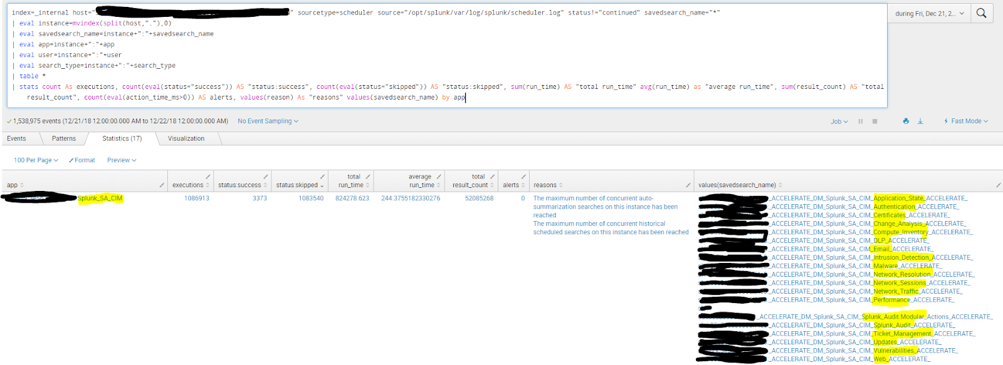Sort by executions using its sort arrows

tap(207, 185)
